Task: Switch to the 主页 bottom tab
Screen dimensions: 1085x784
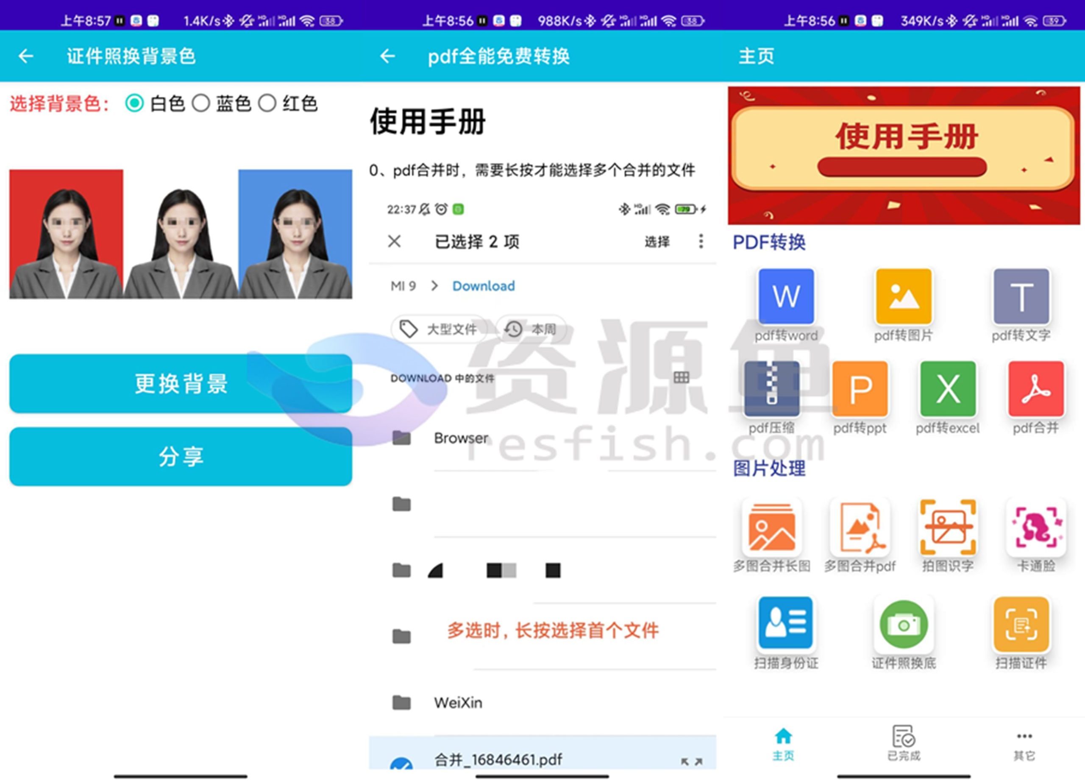Action: point(783,744)
